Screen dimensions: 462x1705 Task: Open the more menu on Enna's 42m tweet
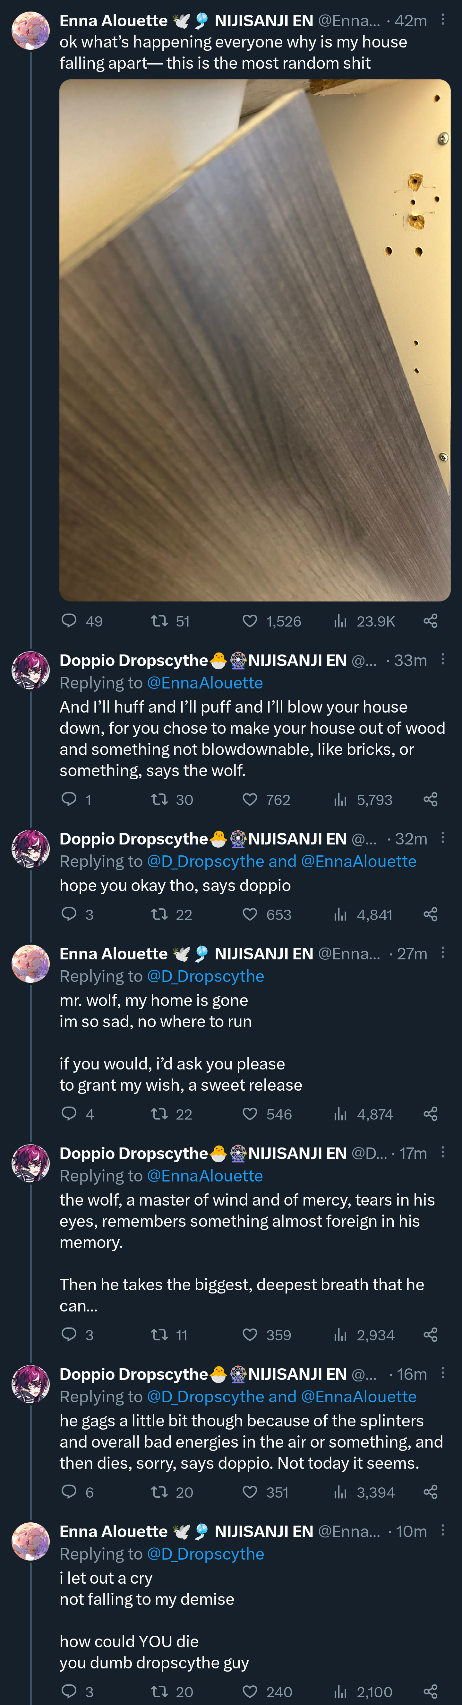[x=443, y=20]
